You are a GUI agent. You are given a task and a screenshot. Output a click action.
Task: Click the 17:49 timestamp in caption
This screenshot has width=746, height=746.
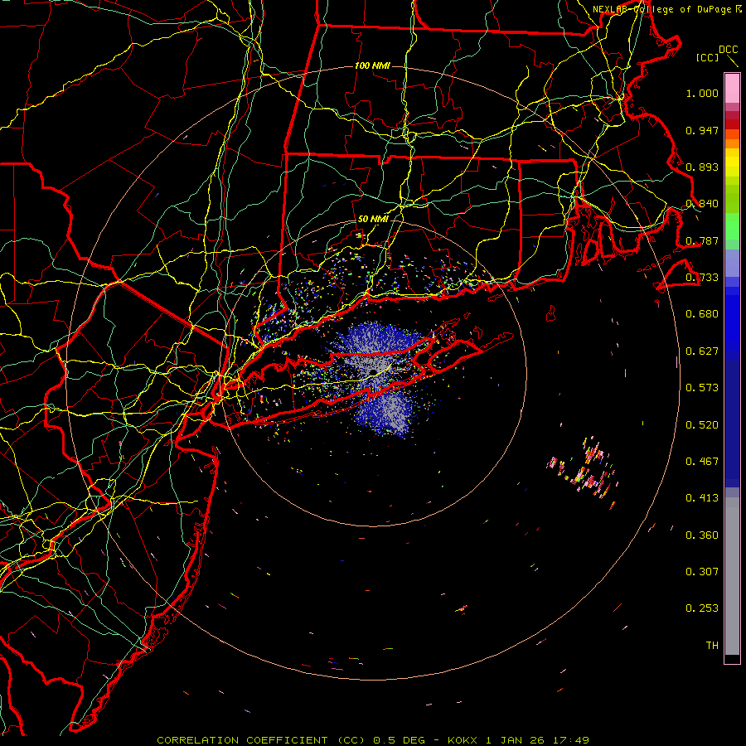click(x=570, y=740)
